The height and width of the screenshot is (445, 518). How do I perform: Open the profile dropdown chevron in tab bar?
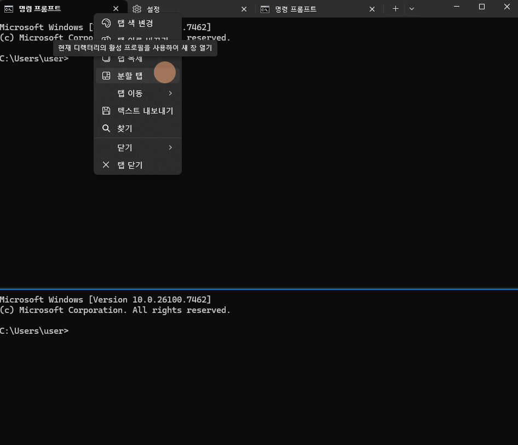[x=412, y=9]
